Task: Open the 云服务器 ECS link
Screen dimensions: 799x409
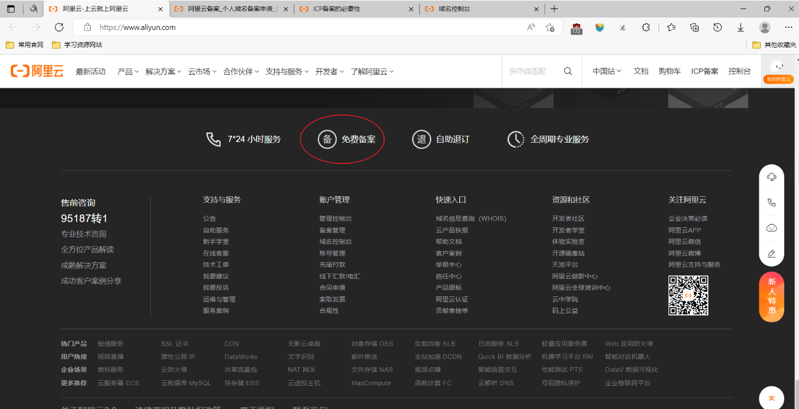Action: pos(118,383)
